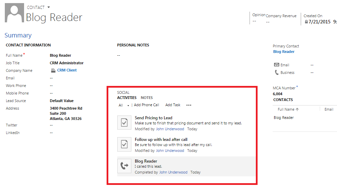Viewport: 337px width, 188px height.
Task: Click the phone Business icon under Primary Contact
Action: coord(276,73)
